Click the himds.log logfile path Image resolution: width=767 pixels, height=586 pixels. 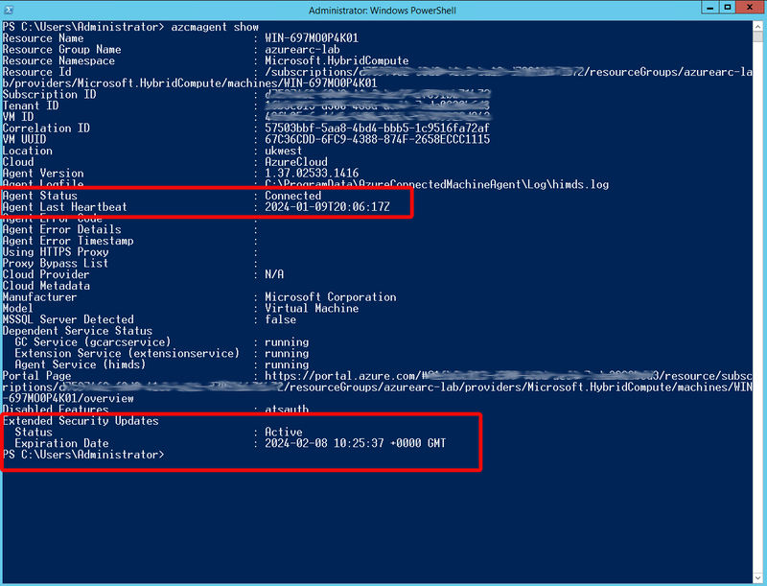(437, 184)
